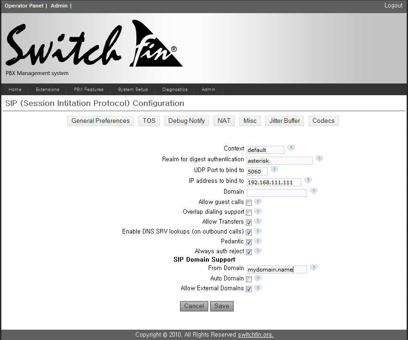Viewport: 408px width, 340px height.
Task: Open help icon next to Context field
Action: 291,148
